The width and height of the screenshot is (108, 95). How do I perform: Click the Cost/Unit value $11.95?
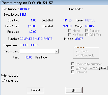click(67, 20)
